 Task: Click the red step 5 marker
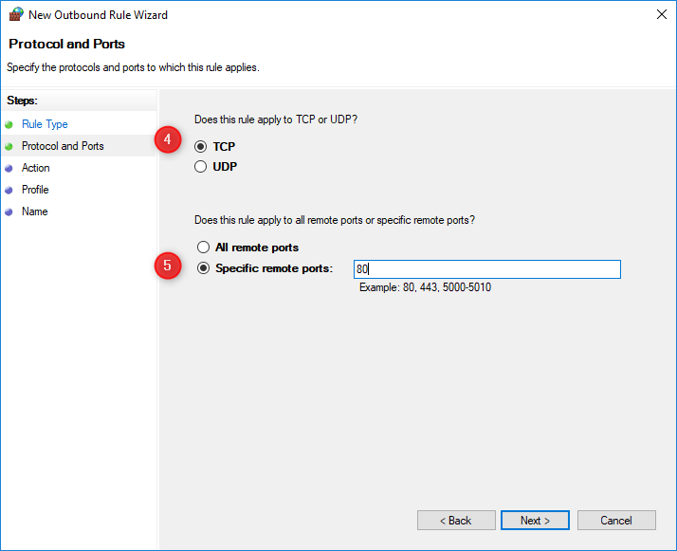pyautogui.click(x=168, y=266)
